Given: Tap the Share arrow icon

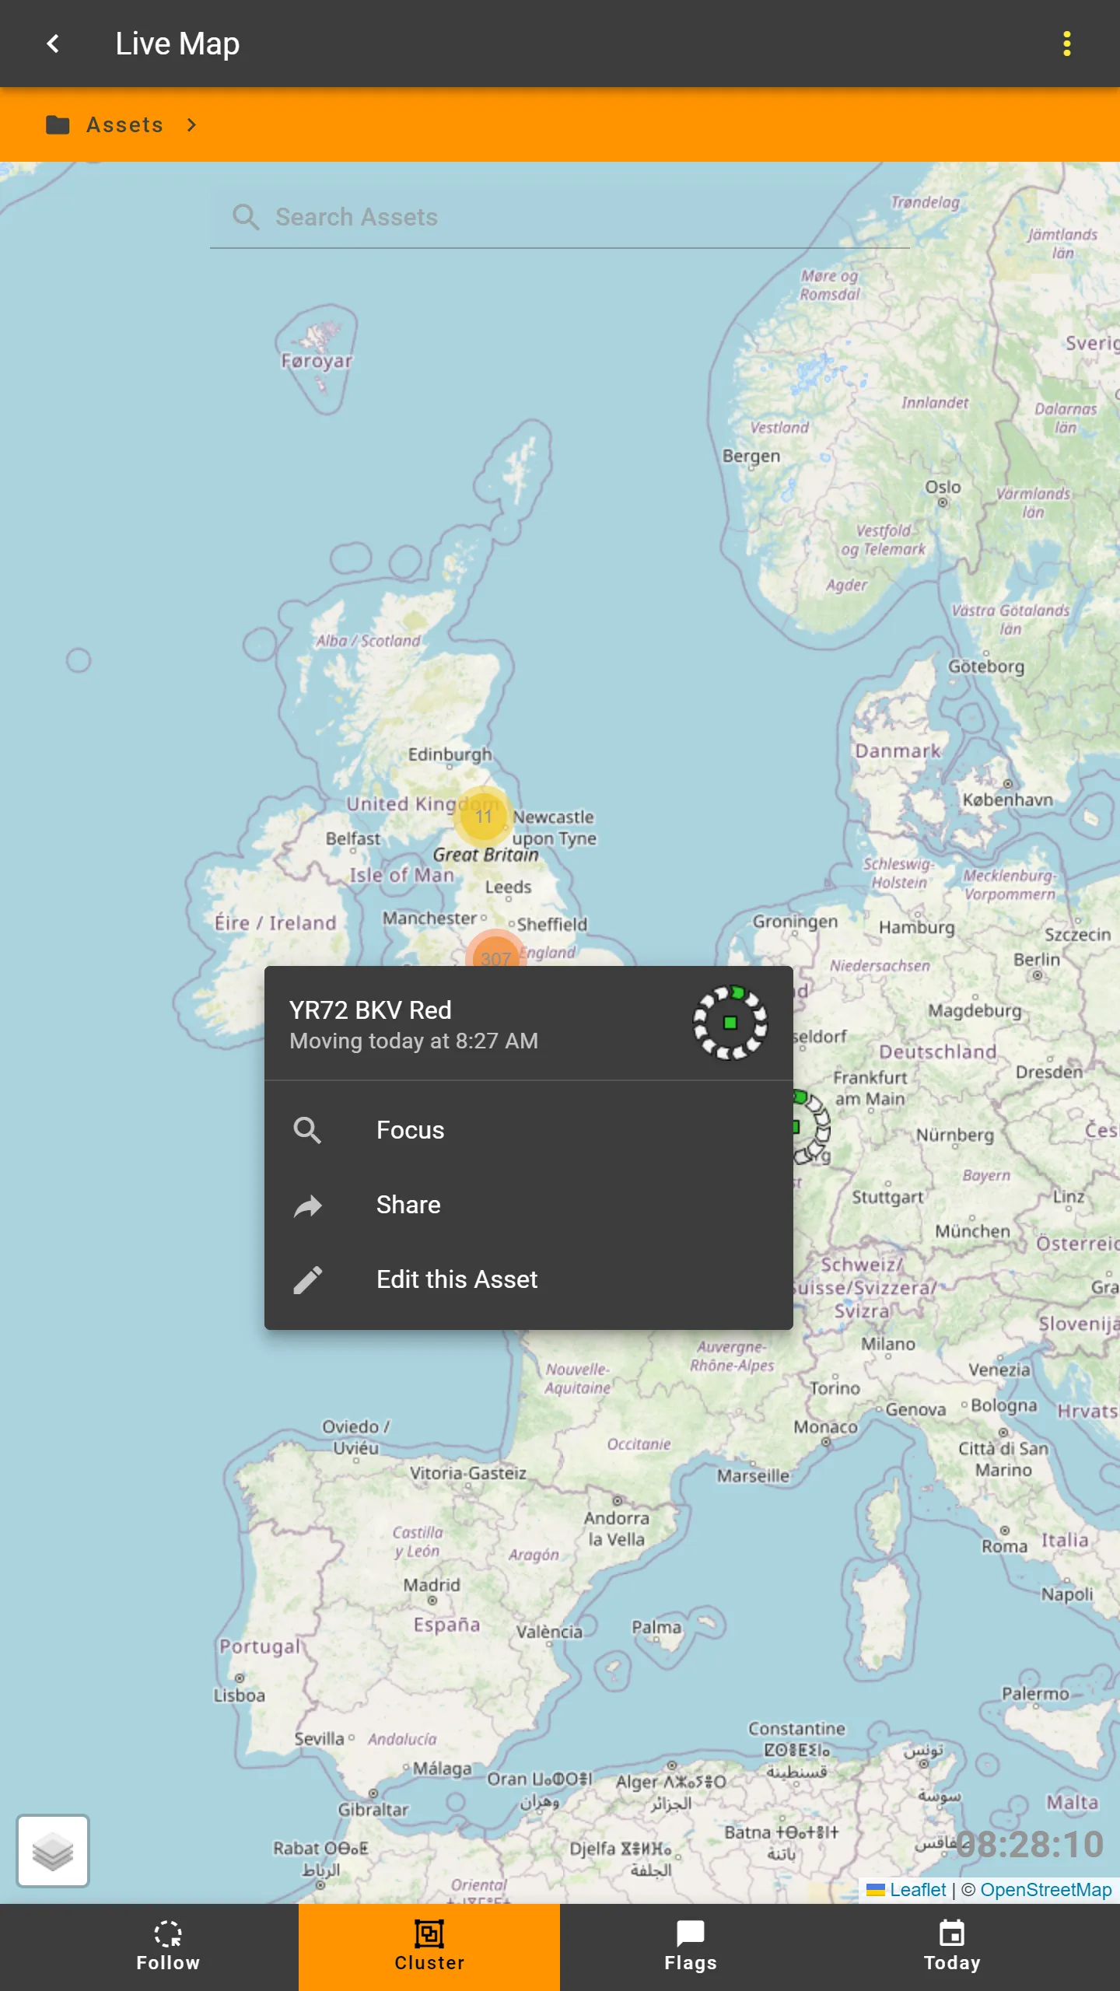Looking at the screenshot, I should click(308, 1205).
